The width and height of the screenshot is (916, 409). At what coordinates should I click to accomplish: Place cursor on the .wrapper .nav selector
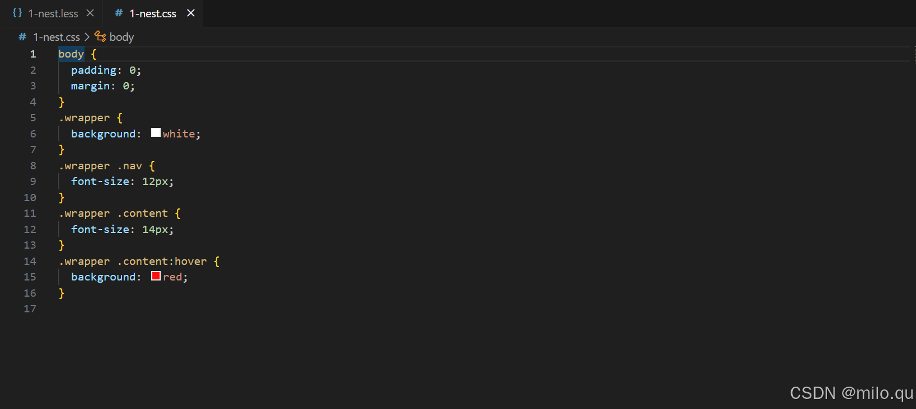100,166
